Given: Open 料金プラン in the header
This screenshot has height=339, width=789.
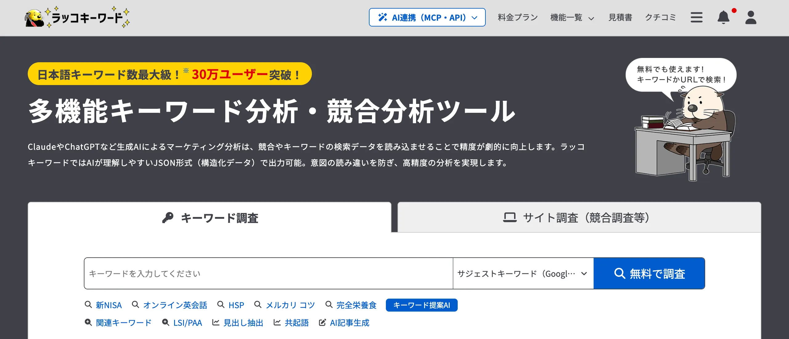Looking at the screenshot, I should [518, 18].
